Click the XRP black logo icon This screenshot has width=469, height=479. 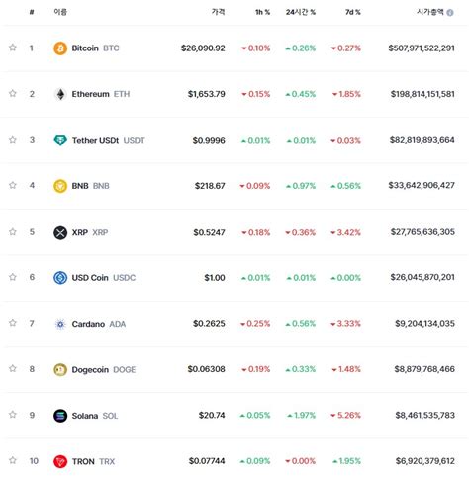[x=60, y=232]
